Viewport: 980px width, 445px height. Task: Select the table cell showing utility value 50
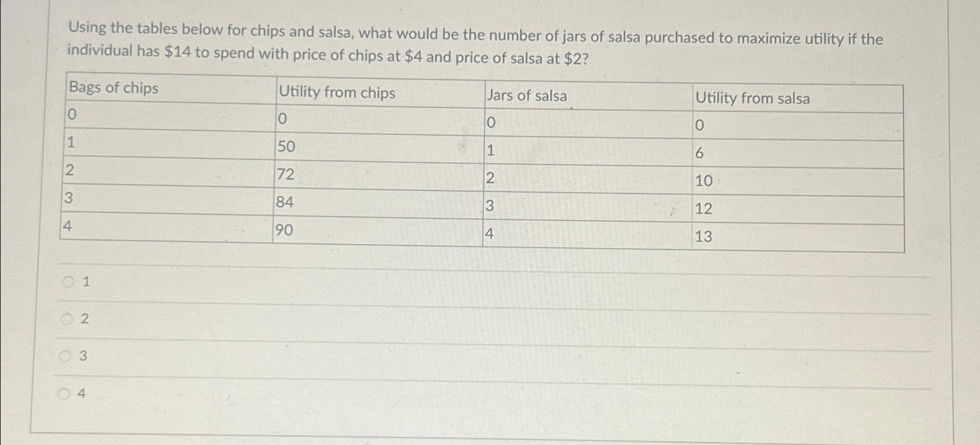(x=285, y=148)
